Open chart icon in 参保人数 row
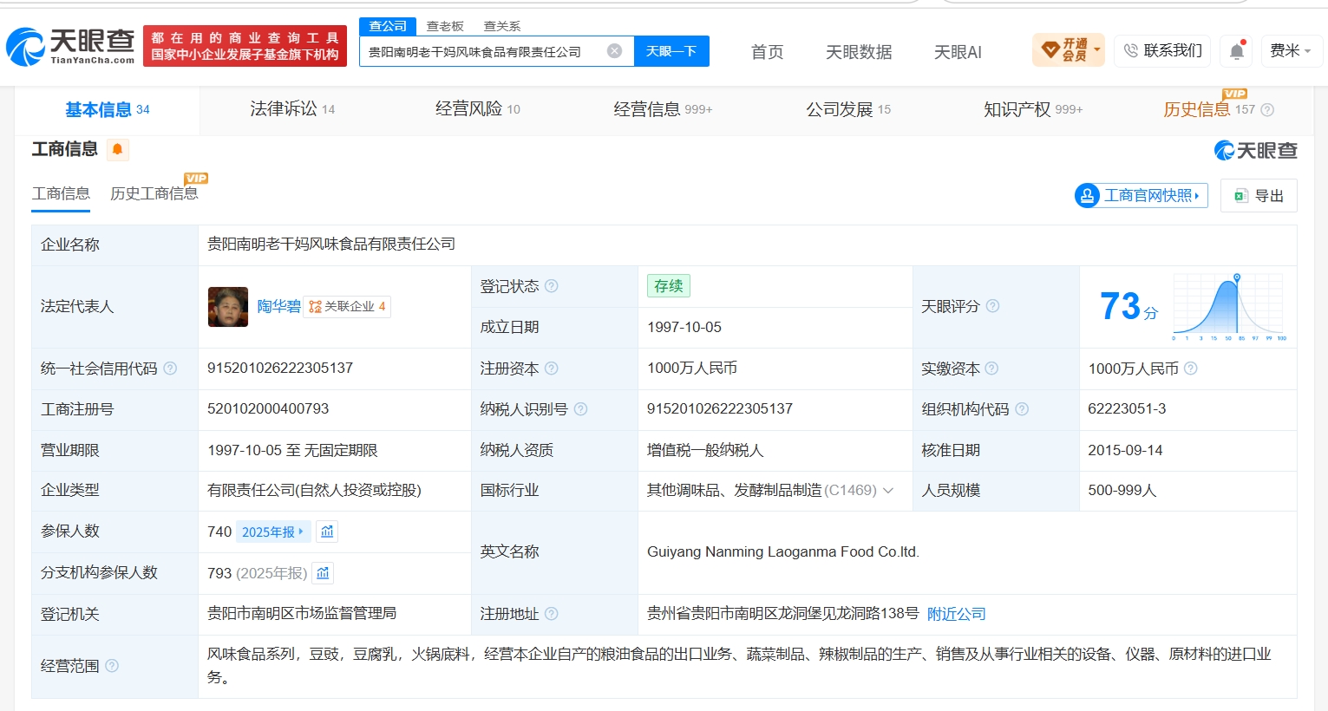This screenshot has width=1328, height=711. (x=327, y=532)
